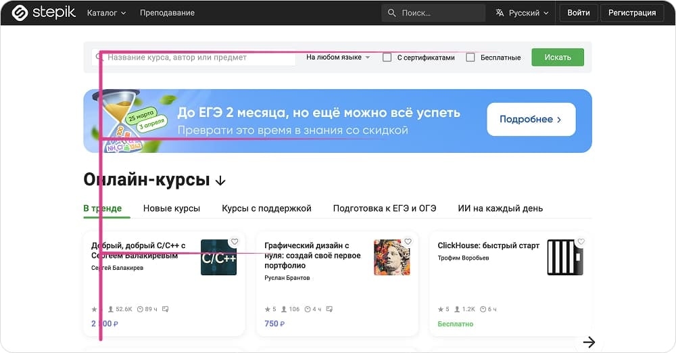Open the ClickHouse: быстрый старт course title

[x=489, y=245]
